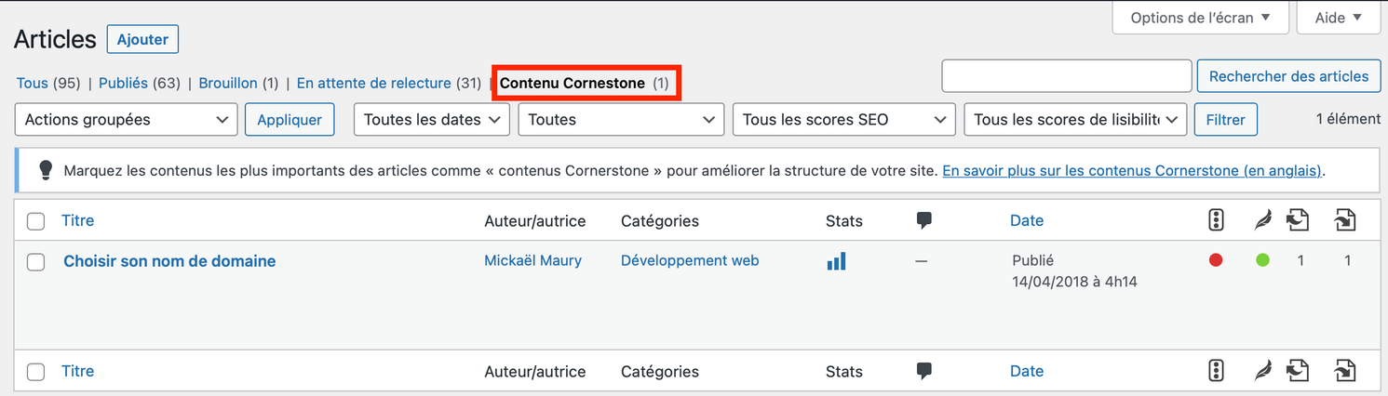Open the Actions groupées dropdown
The height and width of the screenshot is (396, 1388).
click(126, 119)
